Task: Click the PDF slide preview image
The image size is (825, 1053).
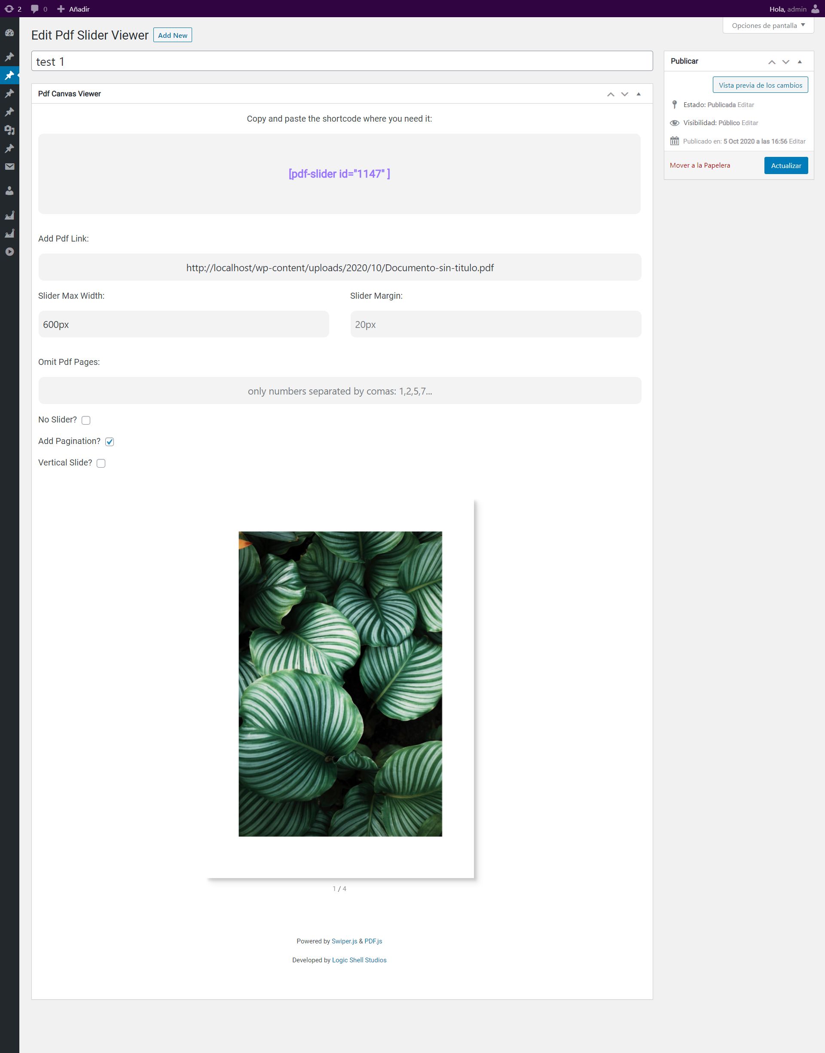Action: pyautogui.click(x=340, y=683)
